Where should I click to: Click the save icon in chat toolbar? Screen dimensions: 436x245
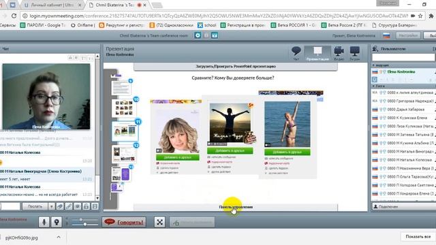[95, 206]
